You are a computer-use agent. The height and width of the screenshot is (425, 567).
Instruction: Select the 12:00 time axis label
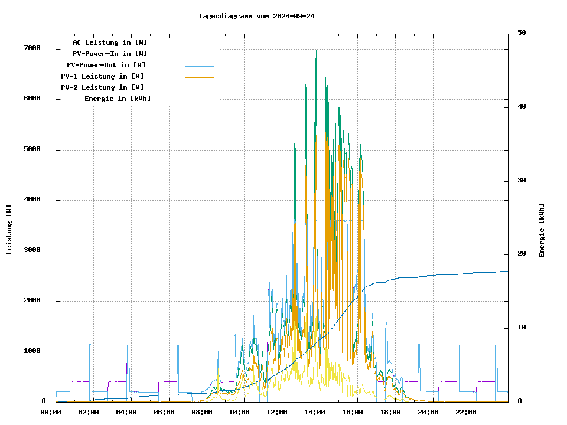[x=277, y=412]
